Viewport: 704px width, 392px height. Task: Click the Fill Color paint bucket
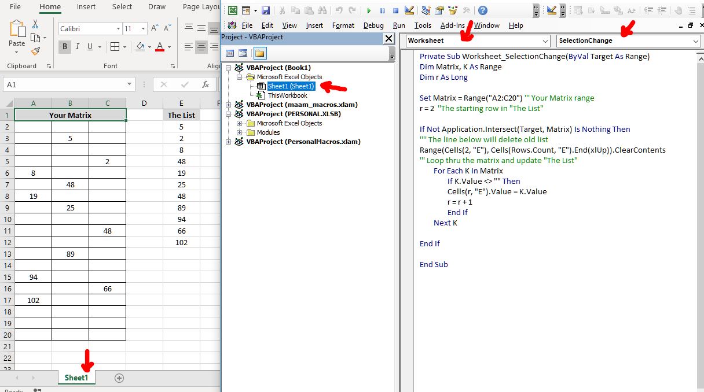point(141,47)
